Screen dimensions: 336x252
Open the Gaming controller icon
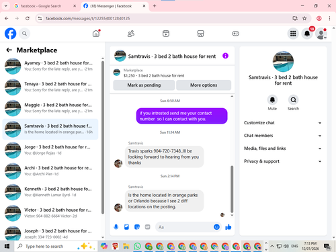[x=235, y=34]
